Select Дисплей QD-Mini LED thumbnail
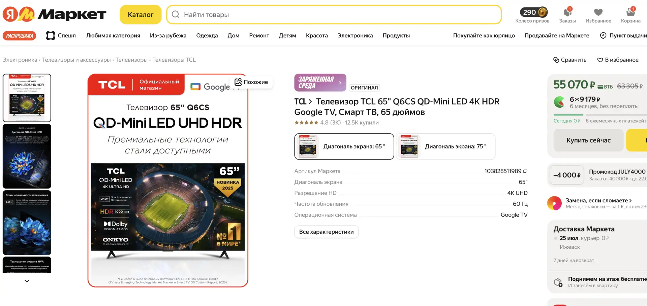647x306 pixels. (27, 156)
